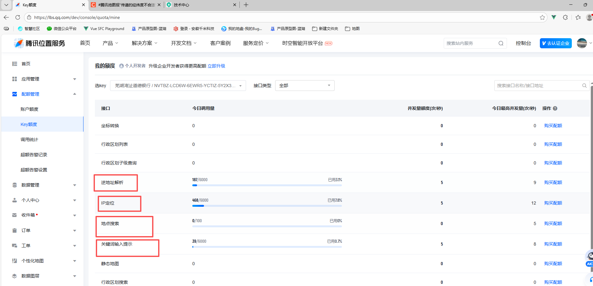Open the browser extensions puzzle icon
The width and height of the screenshot is (593, 286).
coord(565,17)
